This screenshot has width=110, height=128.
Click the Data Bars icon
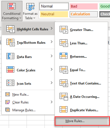[x=10, y=56]
